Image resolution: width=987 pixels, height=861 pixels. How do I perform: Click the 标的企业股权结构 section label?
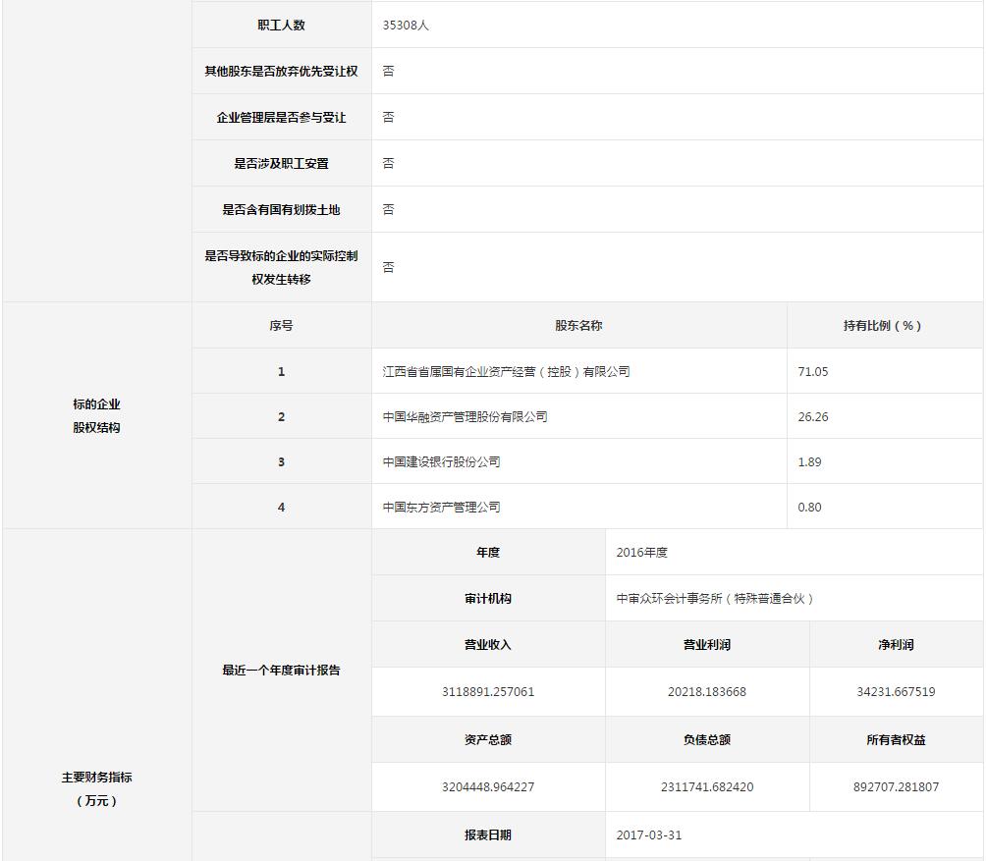tap(96, 416)
